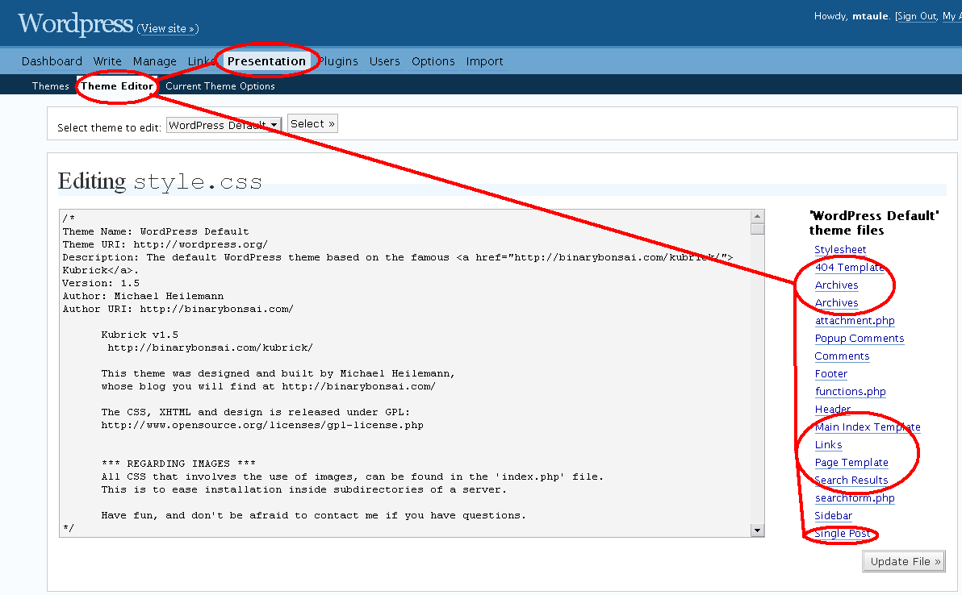
Task: Switch to the Themes subtab
Action: [50, 85]
